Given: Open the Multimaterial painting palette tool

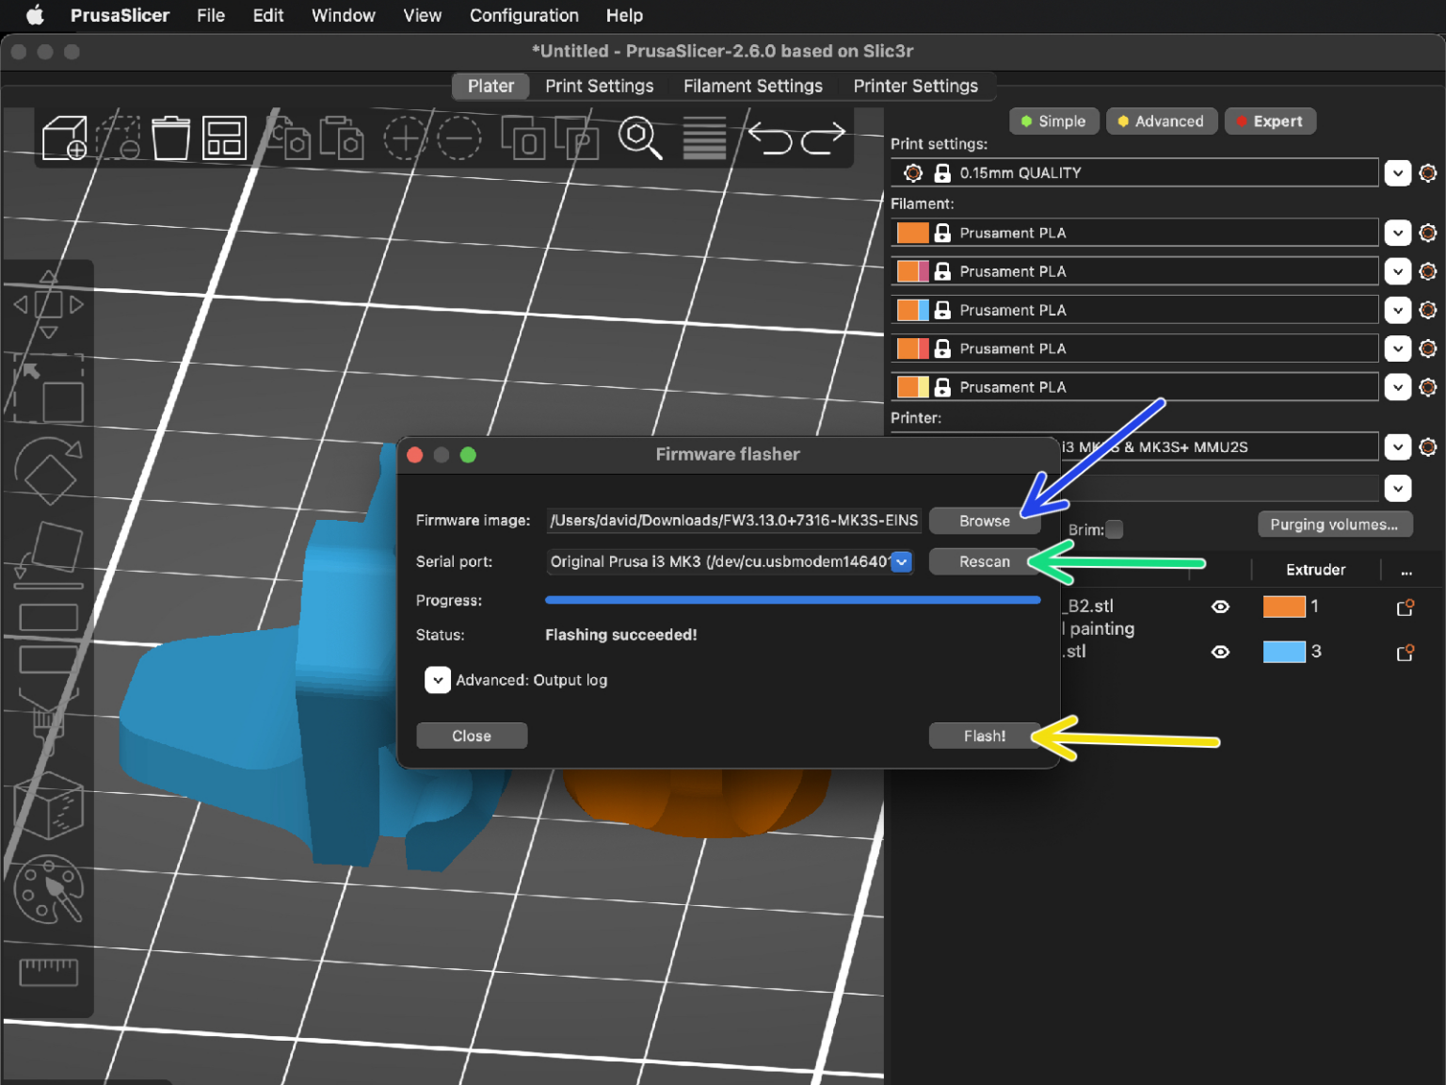Looking at the screenshot, I should click(48, 890).
